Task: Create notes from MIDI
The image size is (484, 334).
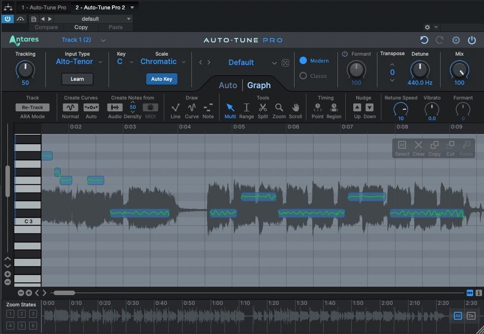Action: [150, 107]
